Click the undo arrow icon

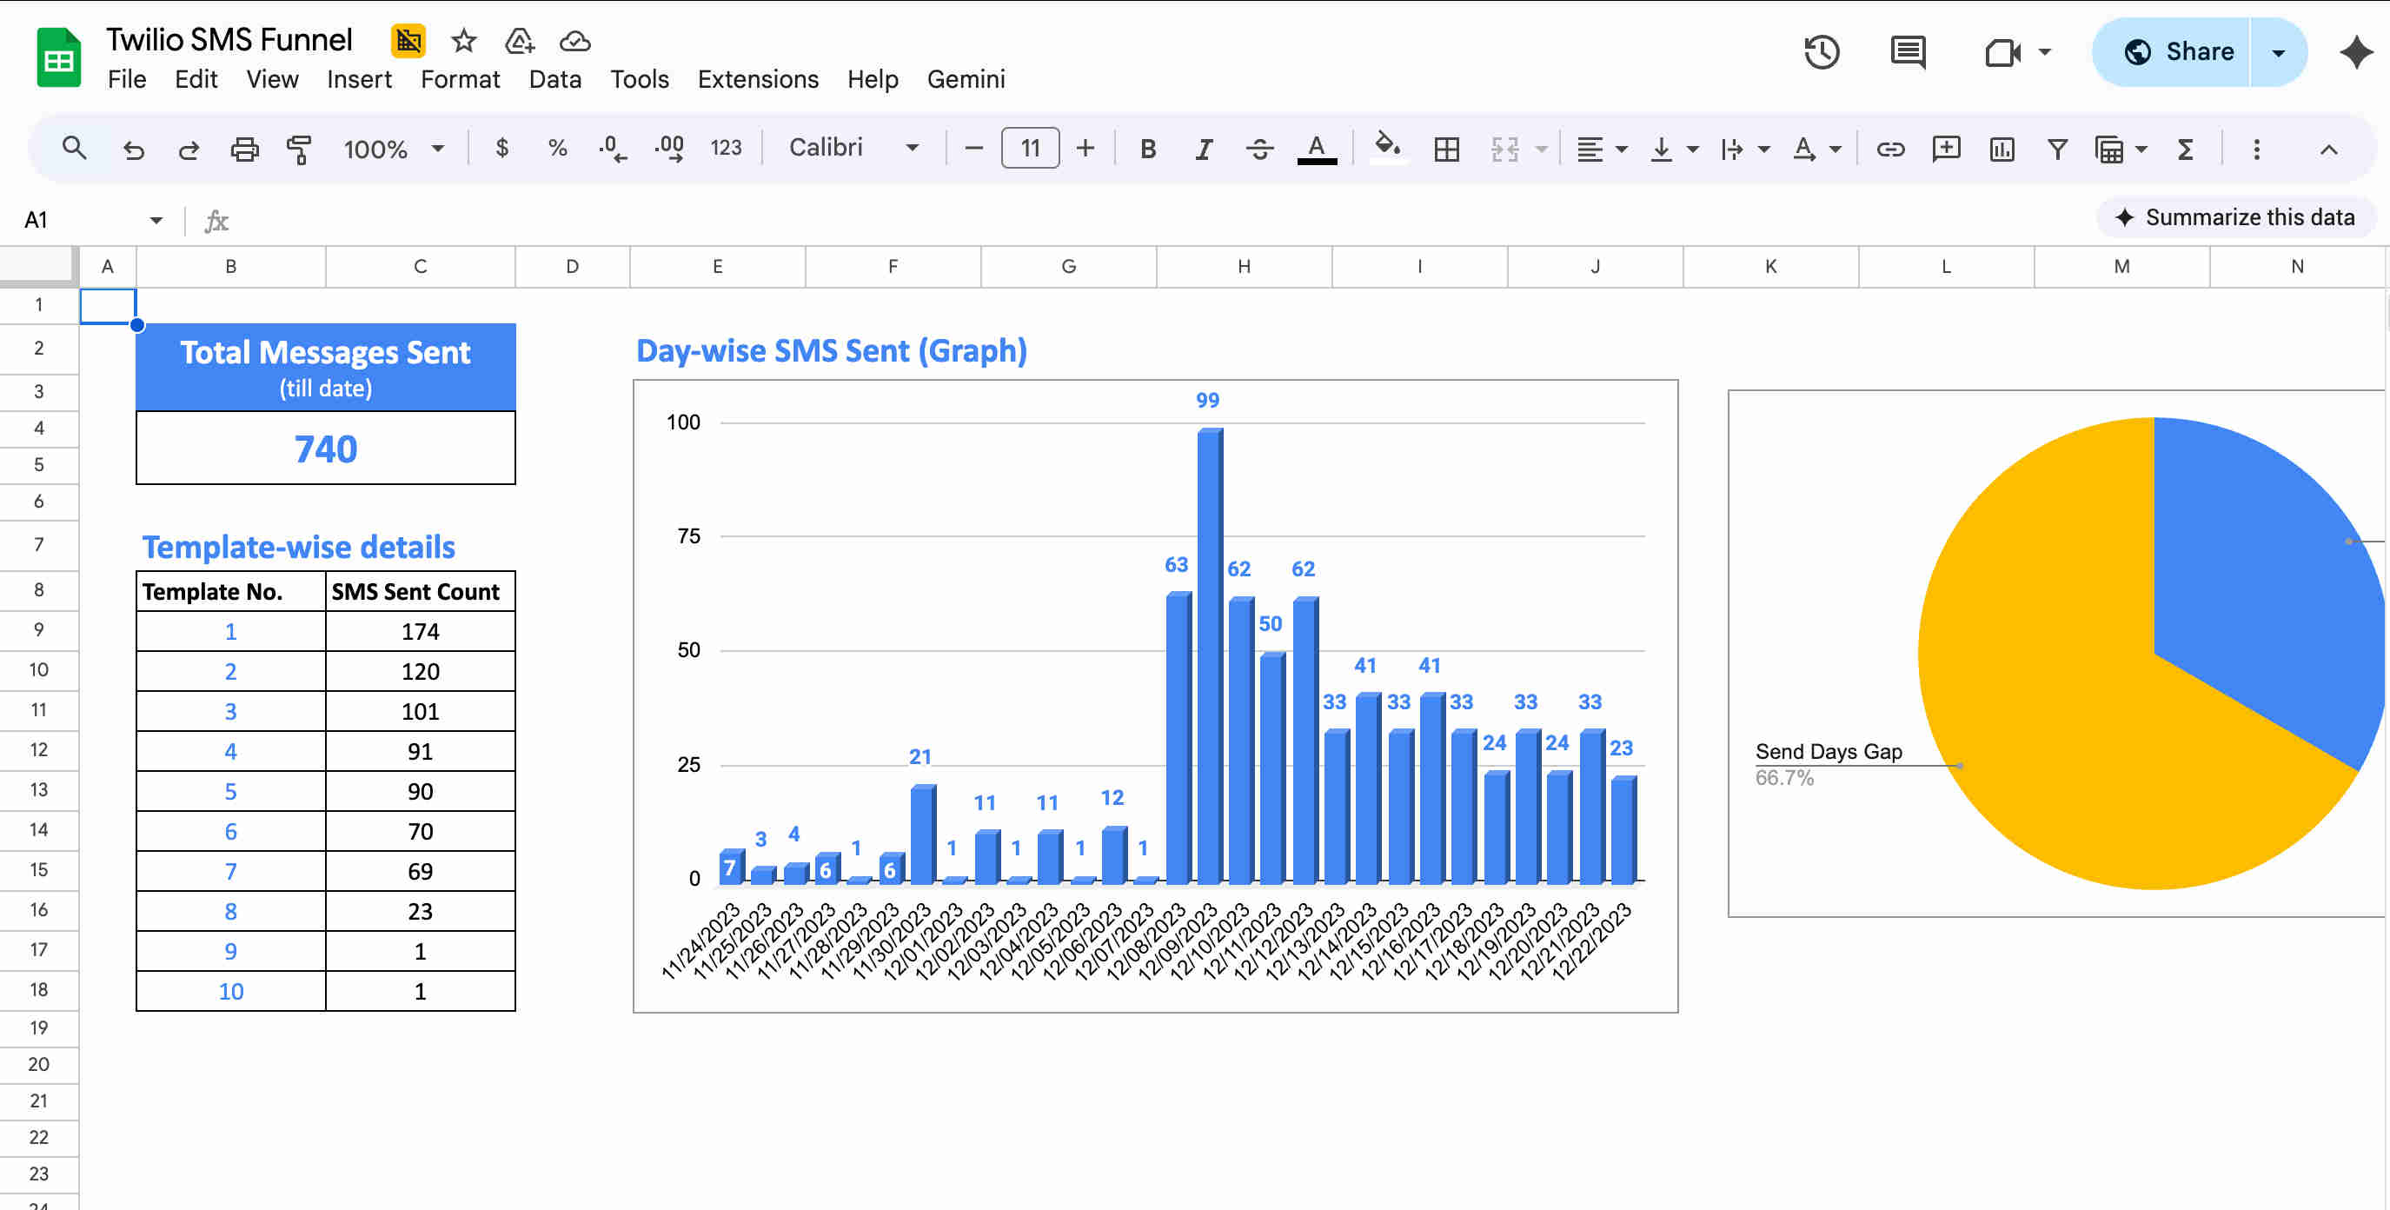pos(134,149)
